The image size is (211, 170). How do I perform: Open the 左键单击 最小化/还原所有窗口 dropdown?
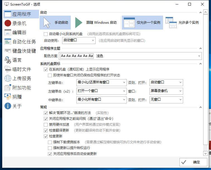(x=101, y=82)
